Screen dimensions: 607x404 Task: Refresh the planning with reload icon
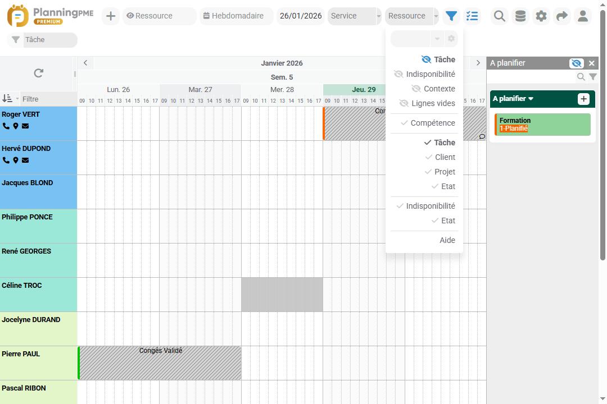38,73
